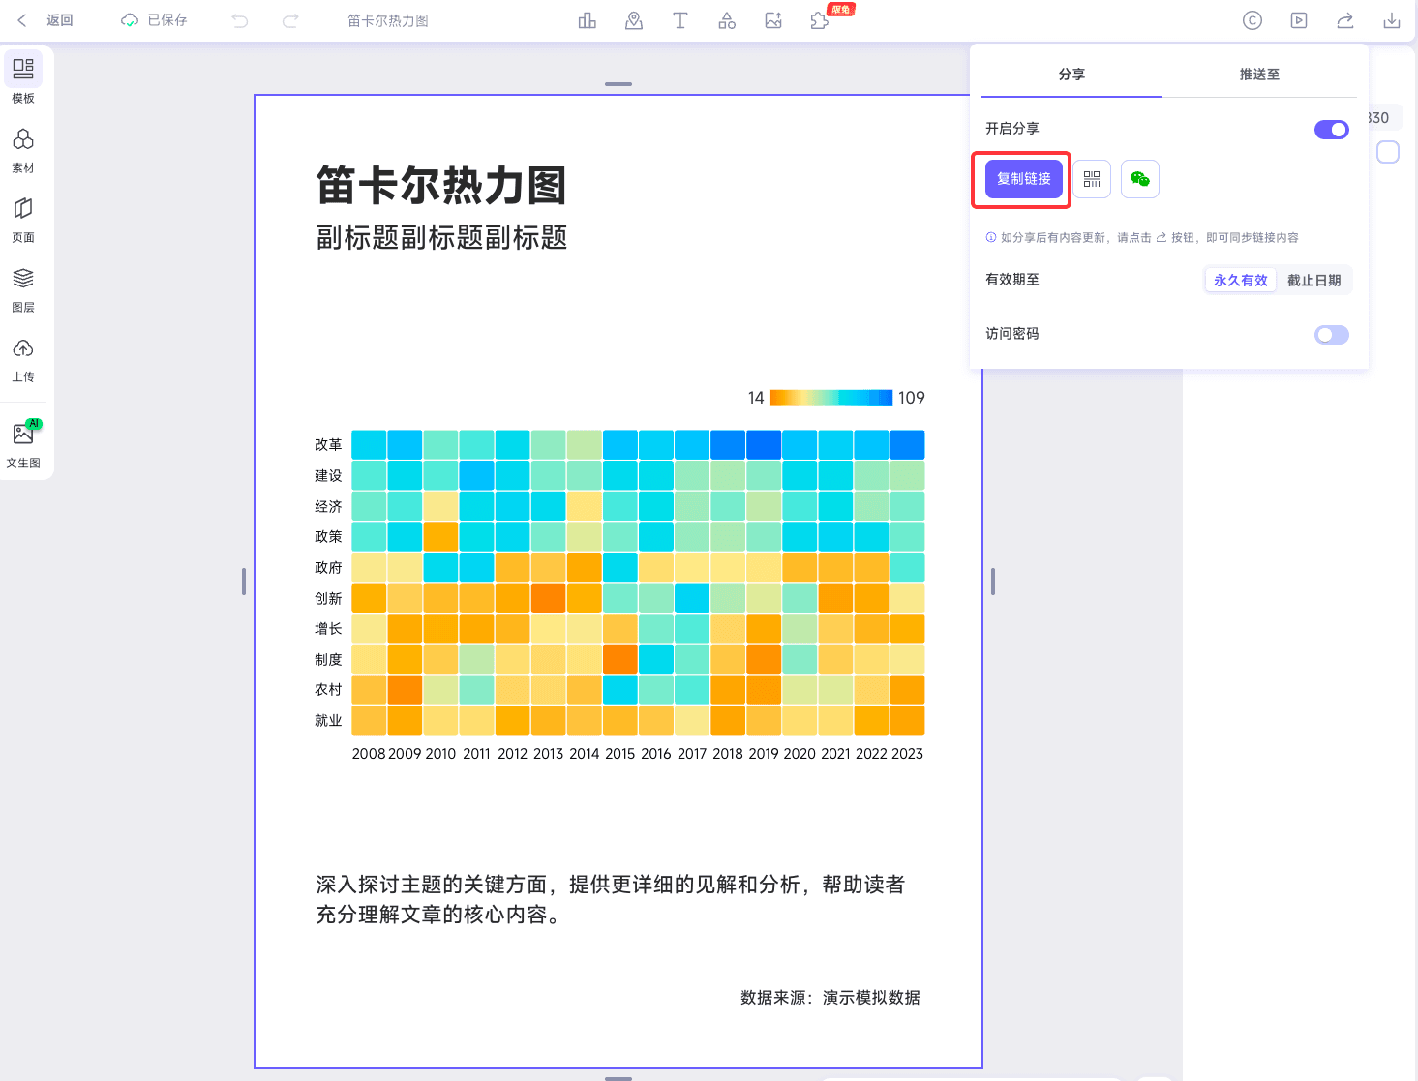This screenshot has height=1081, width=1418.
Task: Tick the checkbox behind share panel
Action: [1388, 152]
